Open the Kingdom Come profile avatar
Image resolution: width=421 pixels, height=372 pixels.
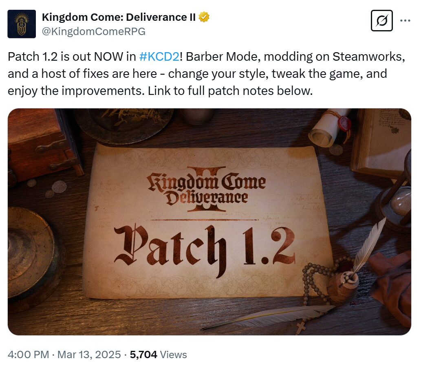tap(22, 24)
